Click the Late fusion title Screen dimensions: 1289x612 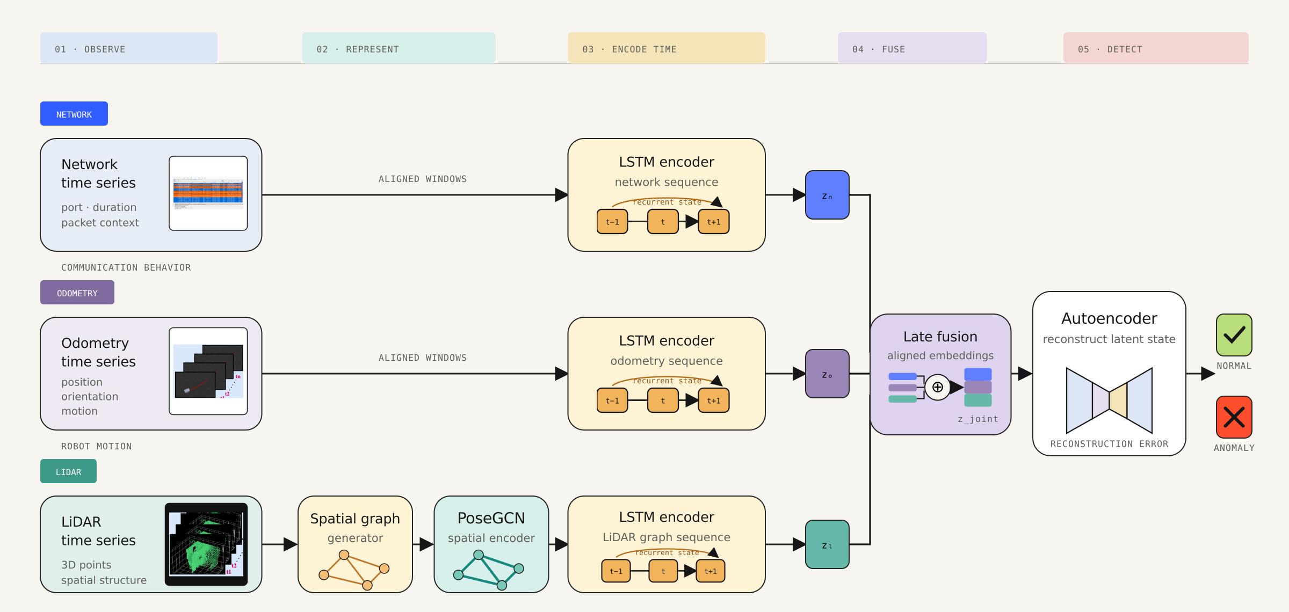tap(940, 337)
